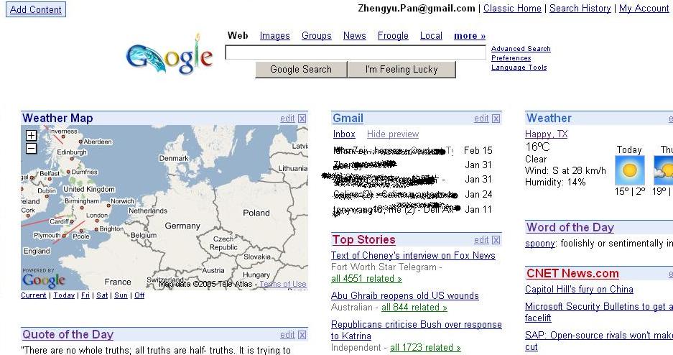673x355 pixels.
Task: Show Sun forecast on map
Action: [x=121, y=295]
